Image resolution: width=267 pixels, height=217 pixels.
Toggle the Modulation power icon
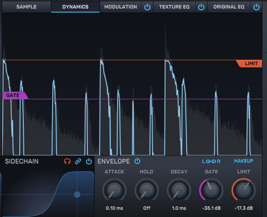pyautogui.click(x=147, y=7)
